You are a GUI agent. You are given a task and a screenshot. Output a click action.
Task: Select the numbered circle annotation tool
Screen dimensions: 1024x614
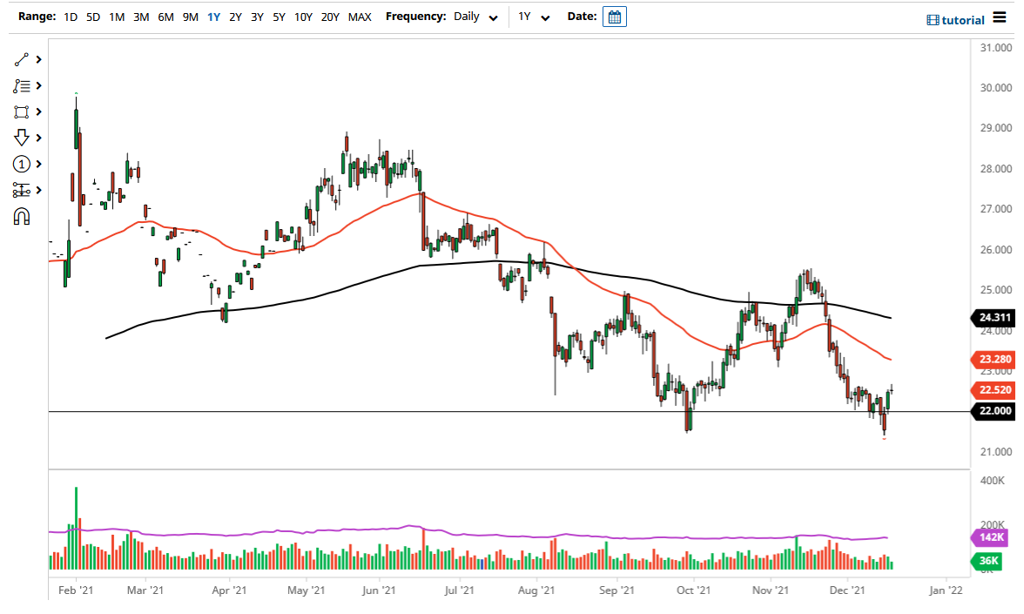point(22,164)
